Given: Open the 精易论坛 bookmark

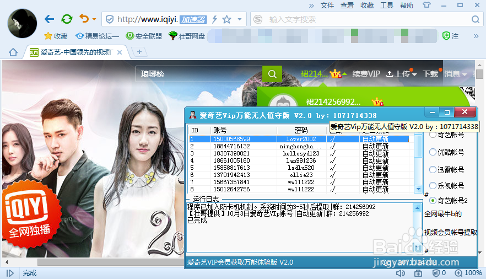Looking at the screenshot, I should [x=97, y=36].
